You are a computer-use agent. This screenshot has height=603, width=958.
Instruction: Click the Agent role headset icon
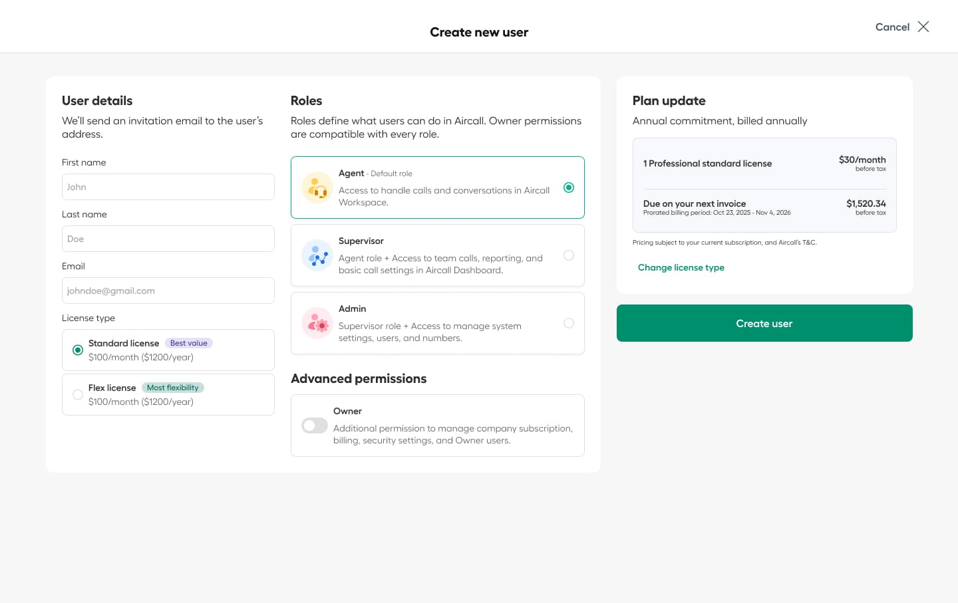click(317, 187)
